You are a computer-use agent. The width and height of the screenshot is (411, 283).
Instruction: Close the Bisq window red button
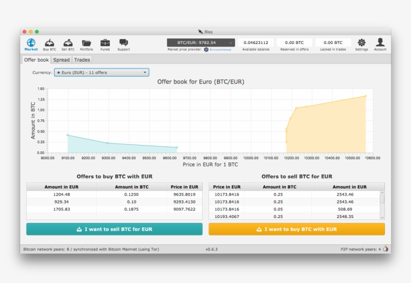coord(25,31)
